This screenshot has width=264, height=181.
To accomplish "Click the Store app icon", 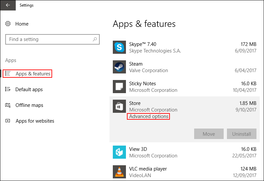I will click(x=119, y=106).
